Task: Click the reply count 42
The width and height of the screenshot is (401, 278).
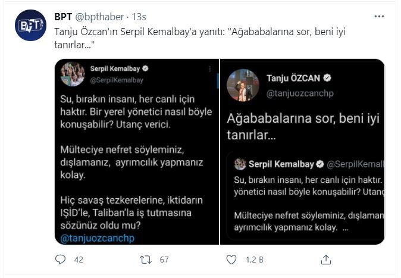Action: click(x=79, y=260)
